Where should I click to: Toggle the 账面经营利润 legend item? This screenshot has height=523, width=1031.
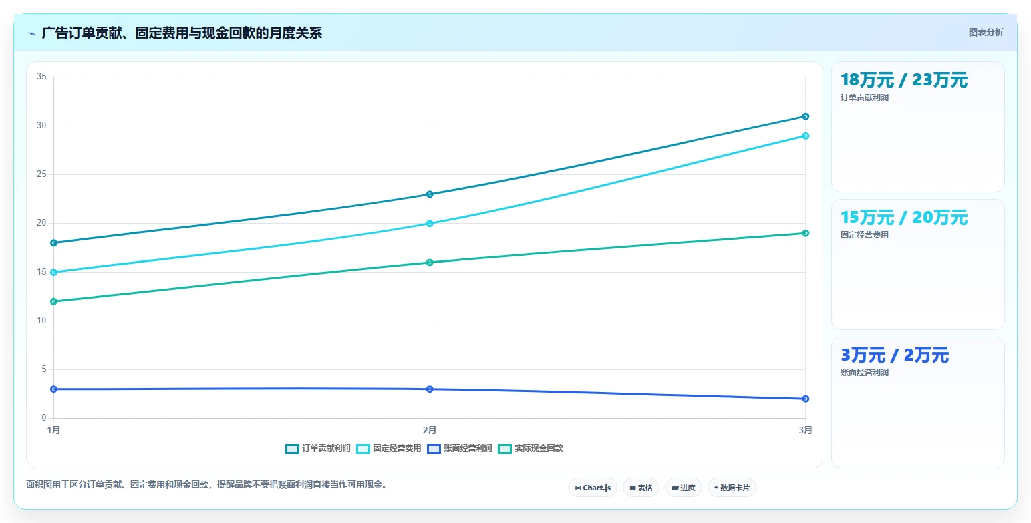click(x=460, y=448)
